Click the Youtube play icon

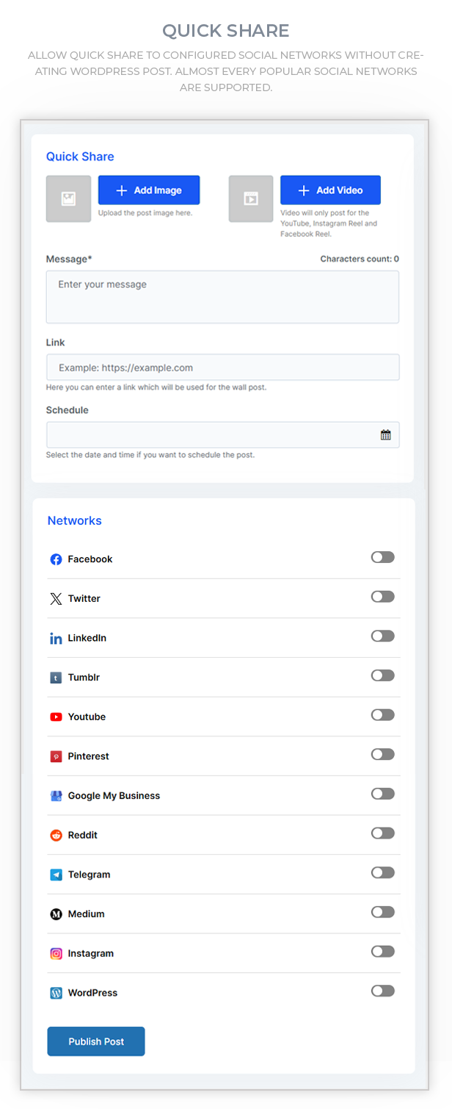[56, 717]
